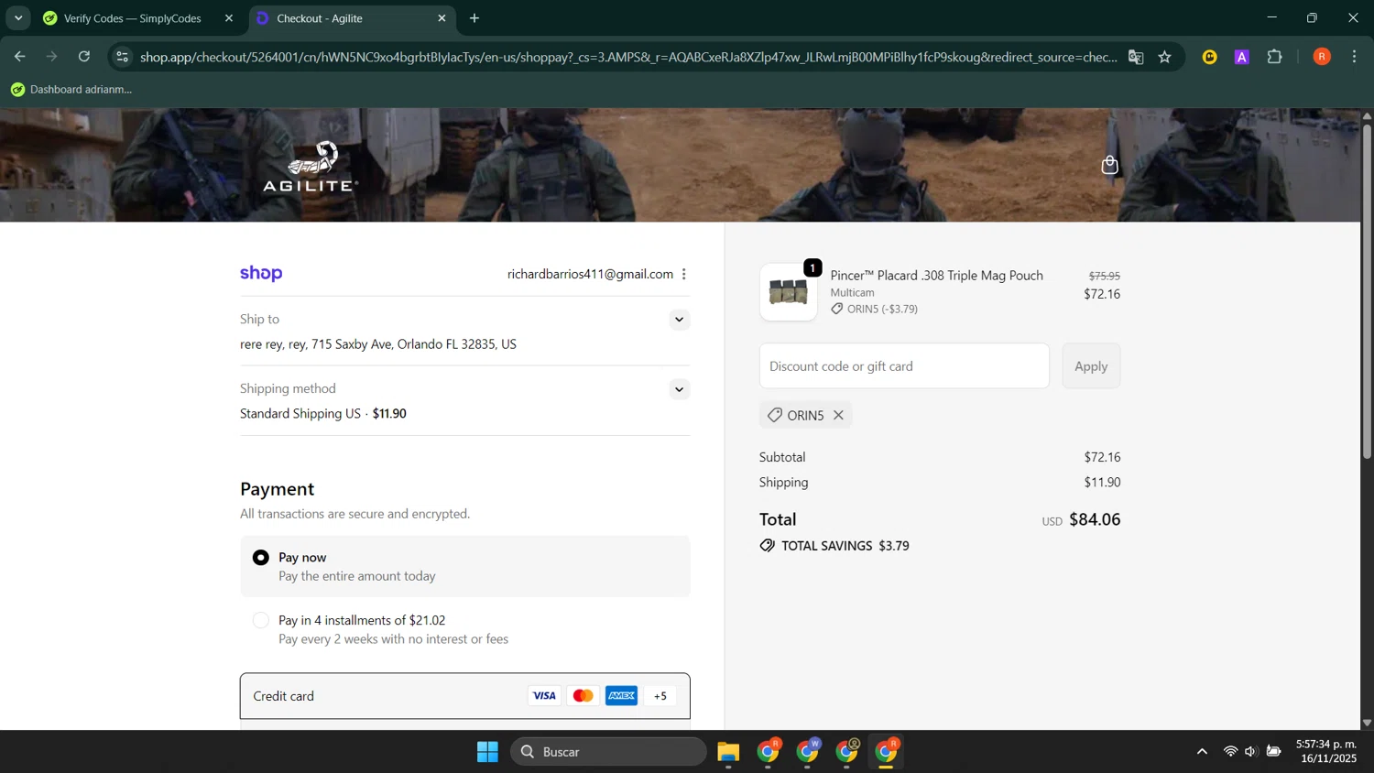Open the tab search dropdown arrow
Image resolution: width=1374 pixels, height=773 pixels.
click(18, 18)
